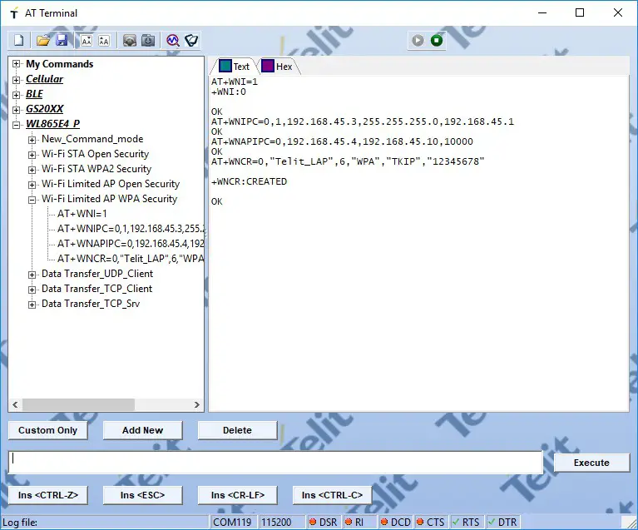Viewport: 638px width, 530px height.
Task: Click the DCD status indicator
Action: 395,523
